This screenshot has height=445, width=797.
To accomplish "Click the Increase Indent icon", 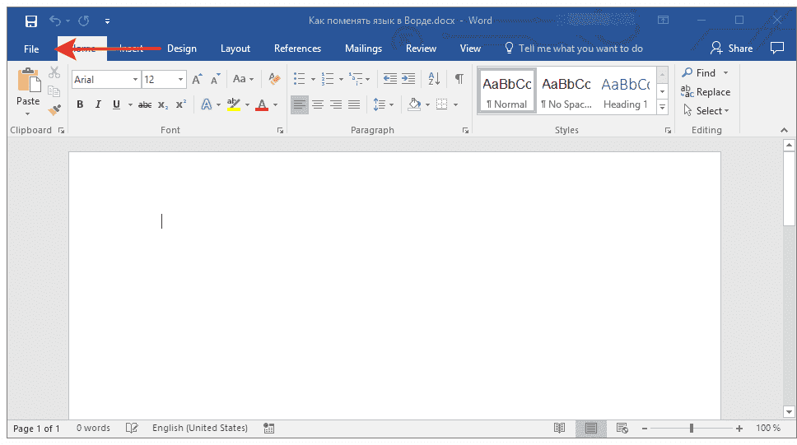I will [x=409, y=80].
